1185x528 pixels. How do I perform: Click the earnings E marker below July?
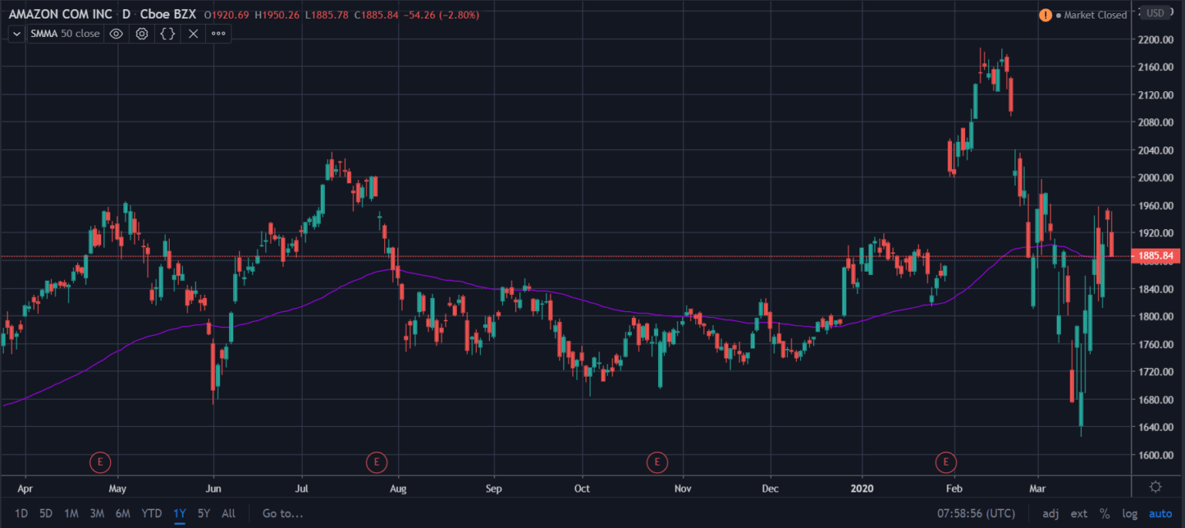(x=376, y=462)
